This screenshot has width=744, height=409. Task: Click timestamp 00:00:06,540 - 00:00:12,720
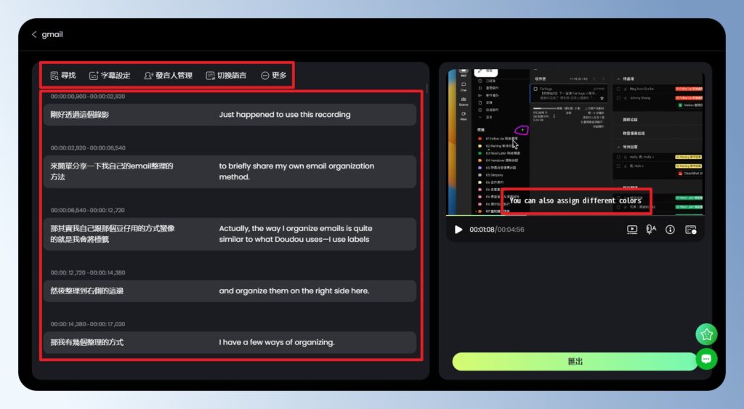tap(87, 210)
